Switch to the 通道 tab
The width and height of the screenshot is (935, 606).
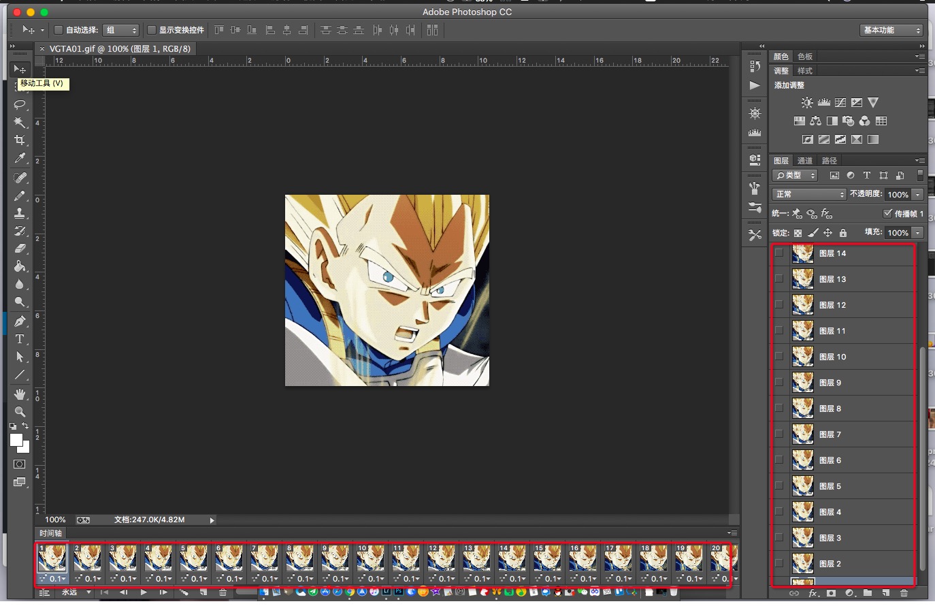point(805,161)
